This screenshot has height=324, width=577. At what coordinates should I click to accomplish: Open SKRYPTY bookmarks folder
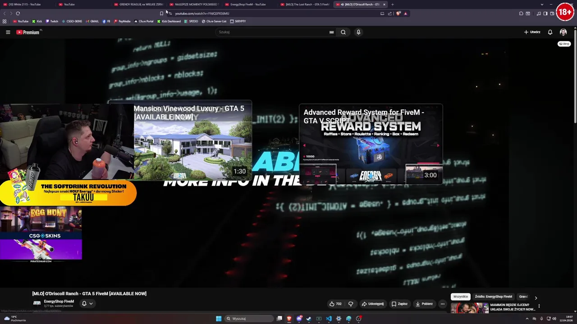(238, 21)
